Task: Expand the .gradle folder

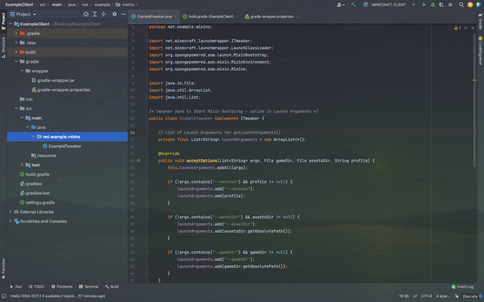Action: (16, 33)
